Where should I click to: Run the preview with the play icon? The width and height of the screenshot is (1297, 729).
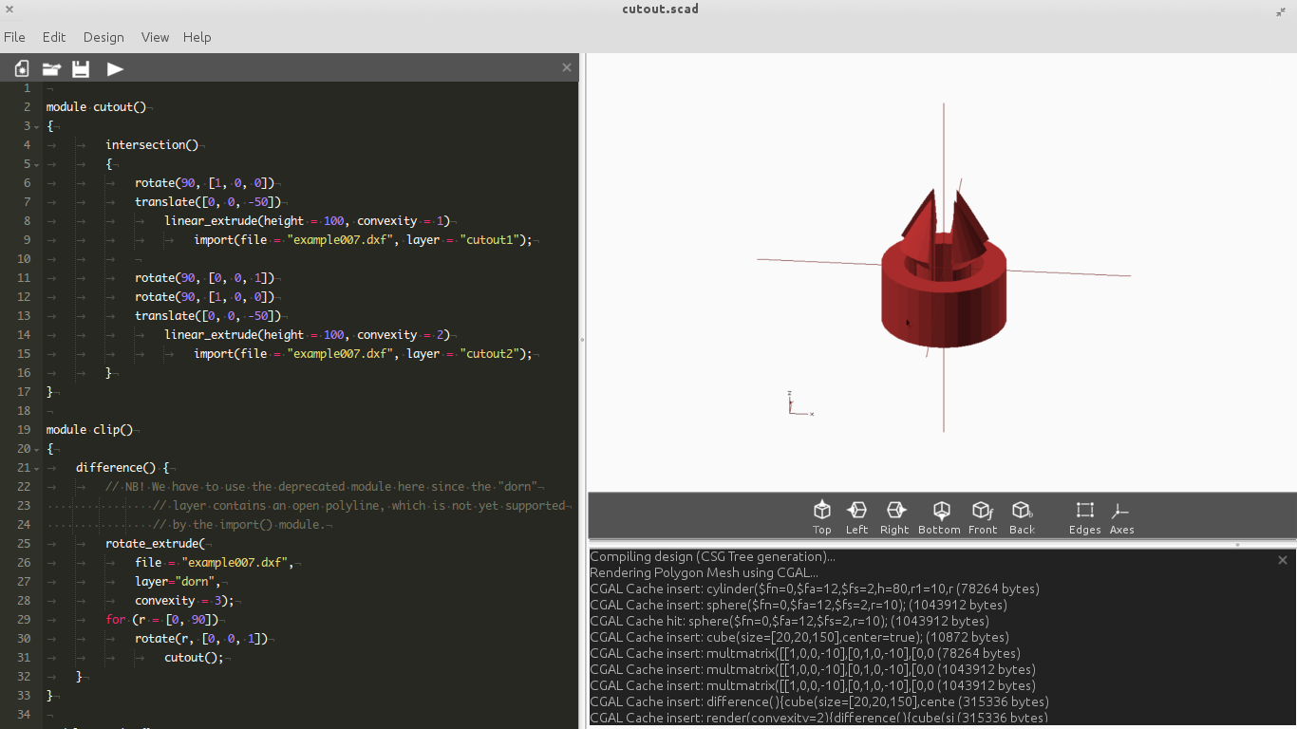pos(115,68)
